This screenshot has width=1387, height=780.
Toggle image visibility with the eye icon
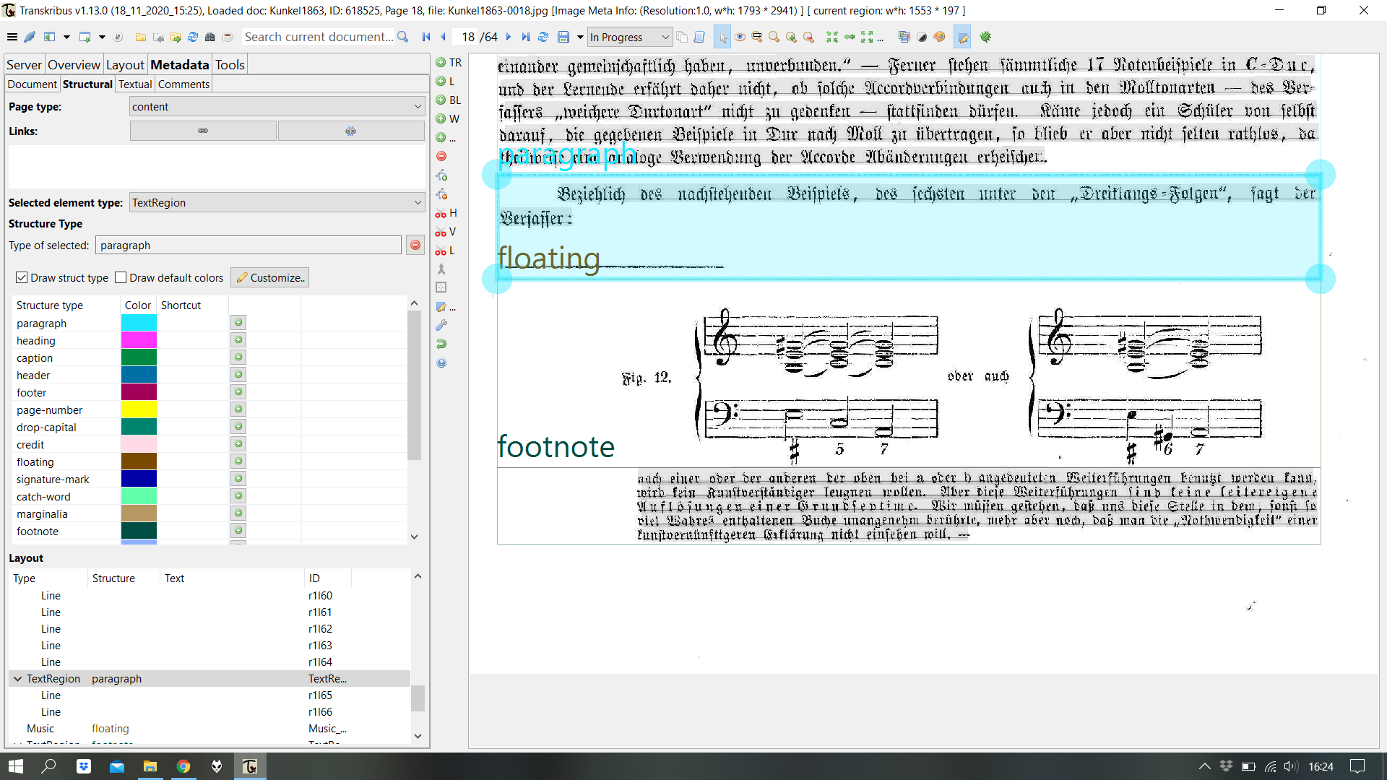(740, 37)
